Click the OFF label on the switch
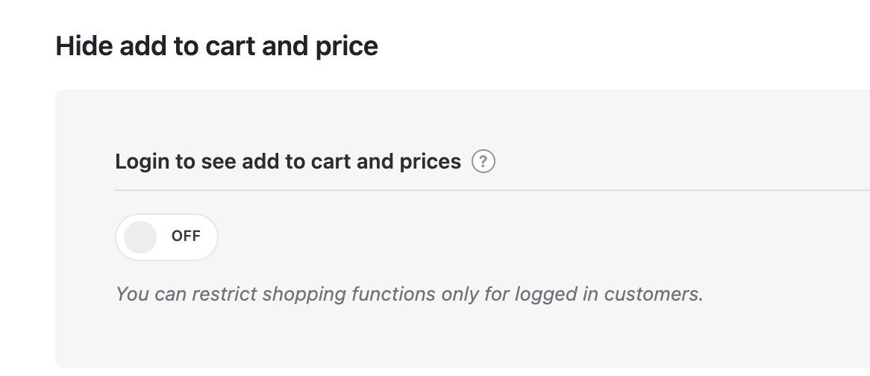This screenshot has height=376, width=870. point(186,236)
